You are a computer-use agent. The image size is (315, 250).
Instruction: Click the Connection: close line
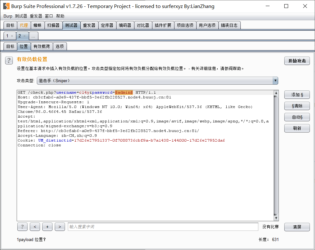tap(39, 145)
